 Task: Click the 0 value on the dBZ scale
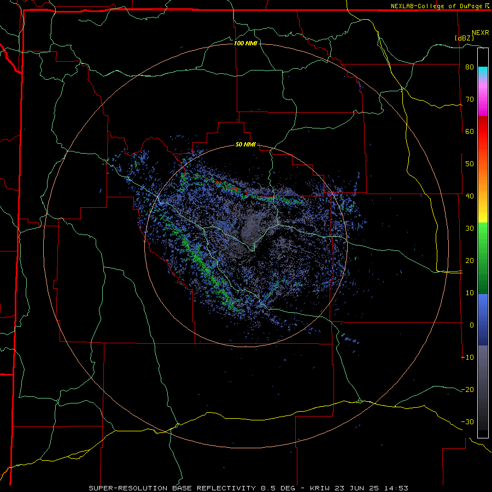tap(472, 325)
